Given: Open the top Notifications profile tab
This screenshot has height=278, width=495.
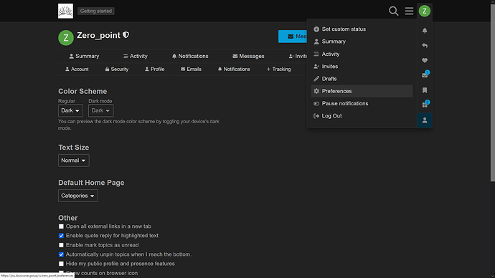Looking at the screenshot, I should coord(190,56).
